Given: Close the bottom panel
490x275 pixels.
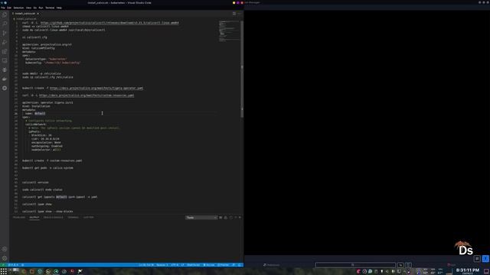Looking at the screenshot, I should (240, 217).
